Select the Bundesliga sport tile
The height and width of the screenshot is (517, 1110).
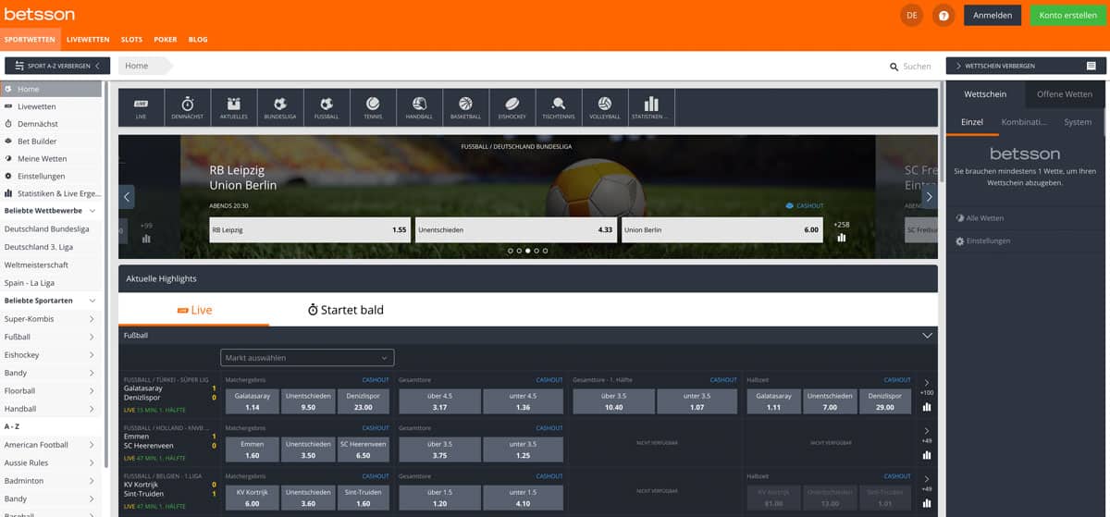click(280, 107)
